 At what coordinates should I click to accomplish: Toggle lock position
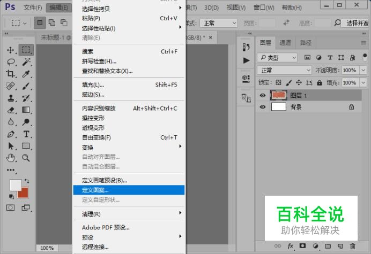click(299, 82)
